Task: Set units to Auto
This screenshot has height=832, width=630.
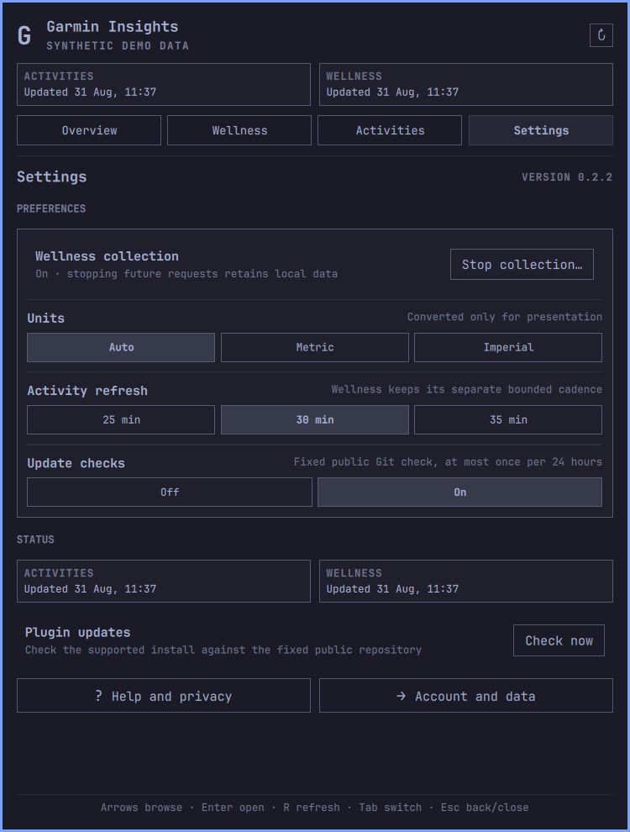Action: pyautogui.click(x=121, y=348)
